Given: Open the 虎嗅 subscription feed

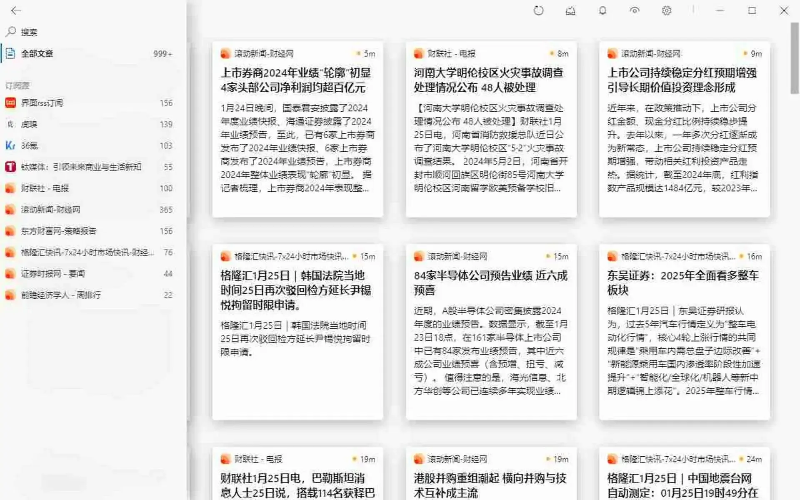Looking at the screenshot, I should pyautogui.click(x=29, y=124).
